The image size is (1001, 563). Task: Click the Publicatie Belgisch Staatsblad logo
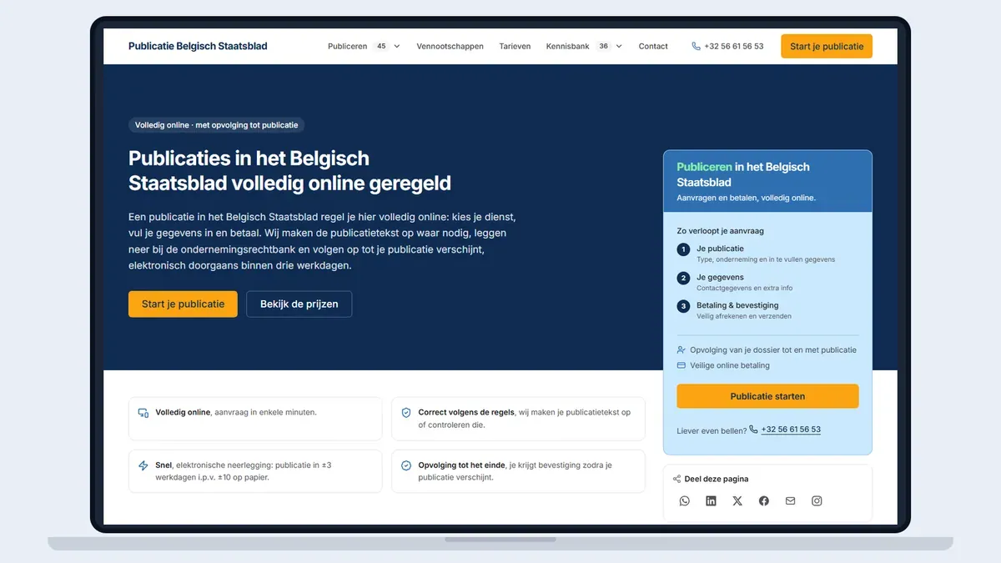(198, 47)
